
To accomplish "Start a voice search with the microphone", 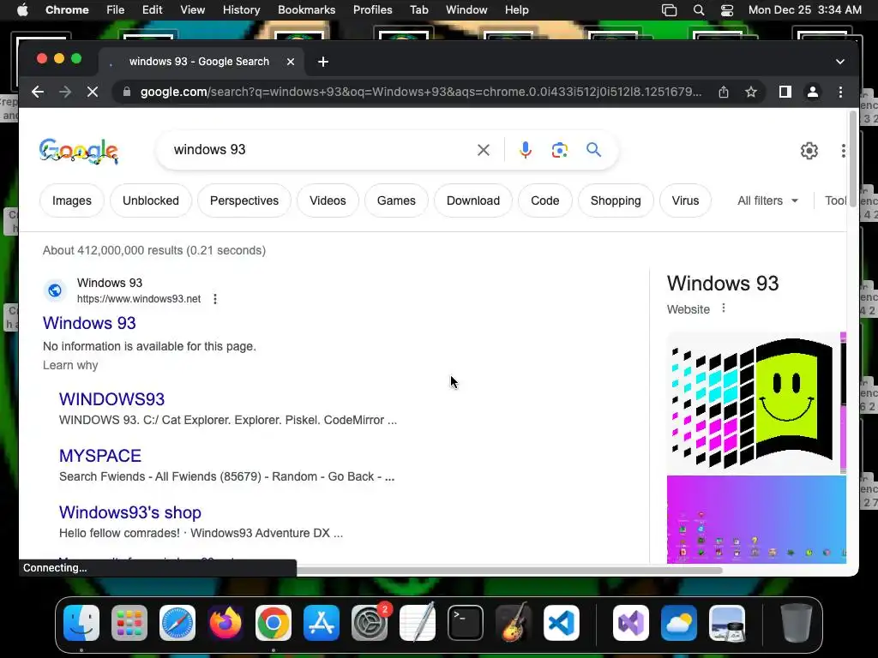I will [526, 150].
